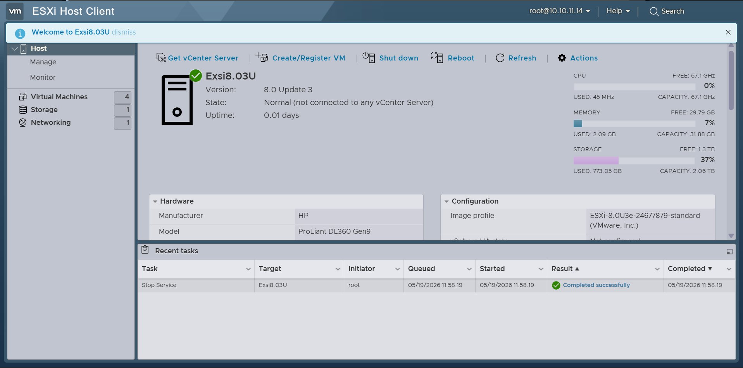743x368 pixels.
Task: Click the Virtual Machines icon
Action: [x=23, y=97]
